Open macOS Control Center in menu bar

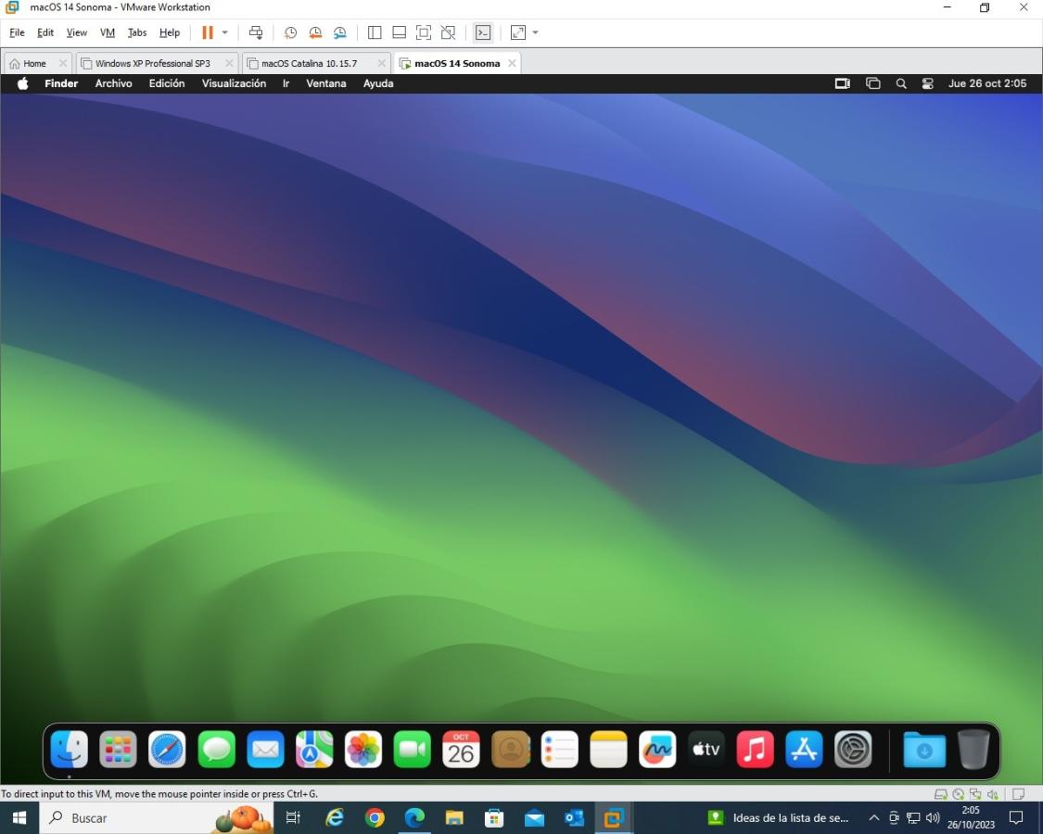pyautogui.click(x=927, y=83)
